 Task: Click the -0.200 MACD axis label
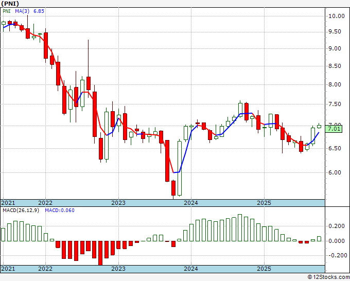(x=337, y=256)
